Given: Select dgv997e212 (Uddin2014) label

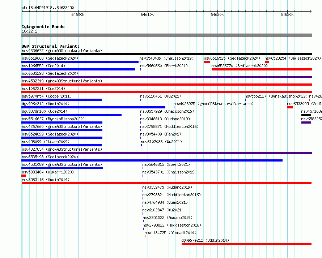Looking at the screenshot, I should pos(205,240).
